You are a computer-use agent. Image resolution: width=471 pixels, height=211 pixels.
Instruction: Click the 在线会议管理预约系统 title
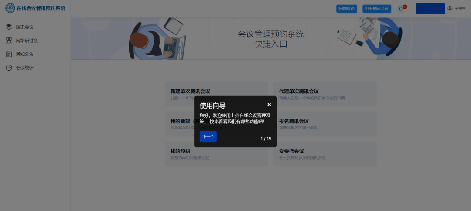(41, 8)
